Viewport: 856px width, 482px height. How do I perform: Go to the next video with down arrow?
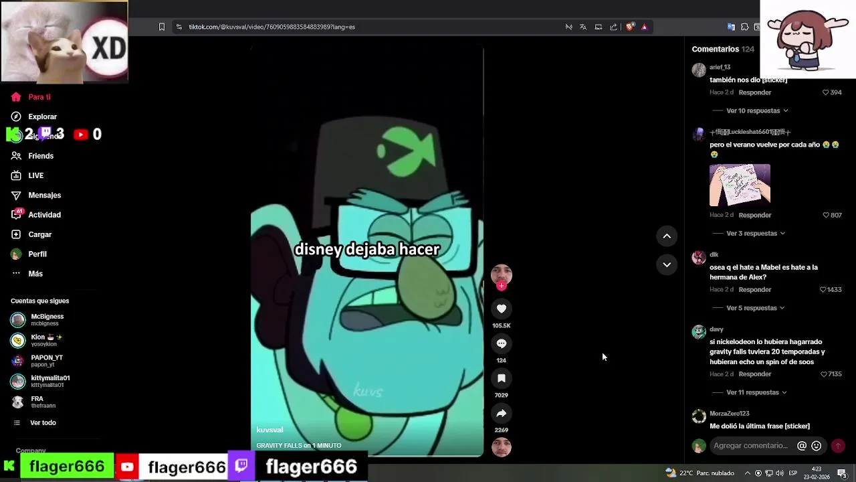667,264
